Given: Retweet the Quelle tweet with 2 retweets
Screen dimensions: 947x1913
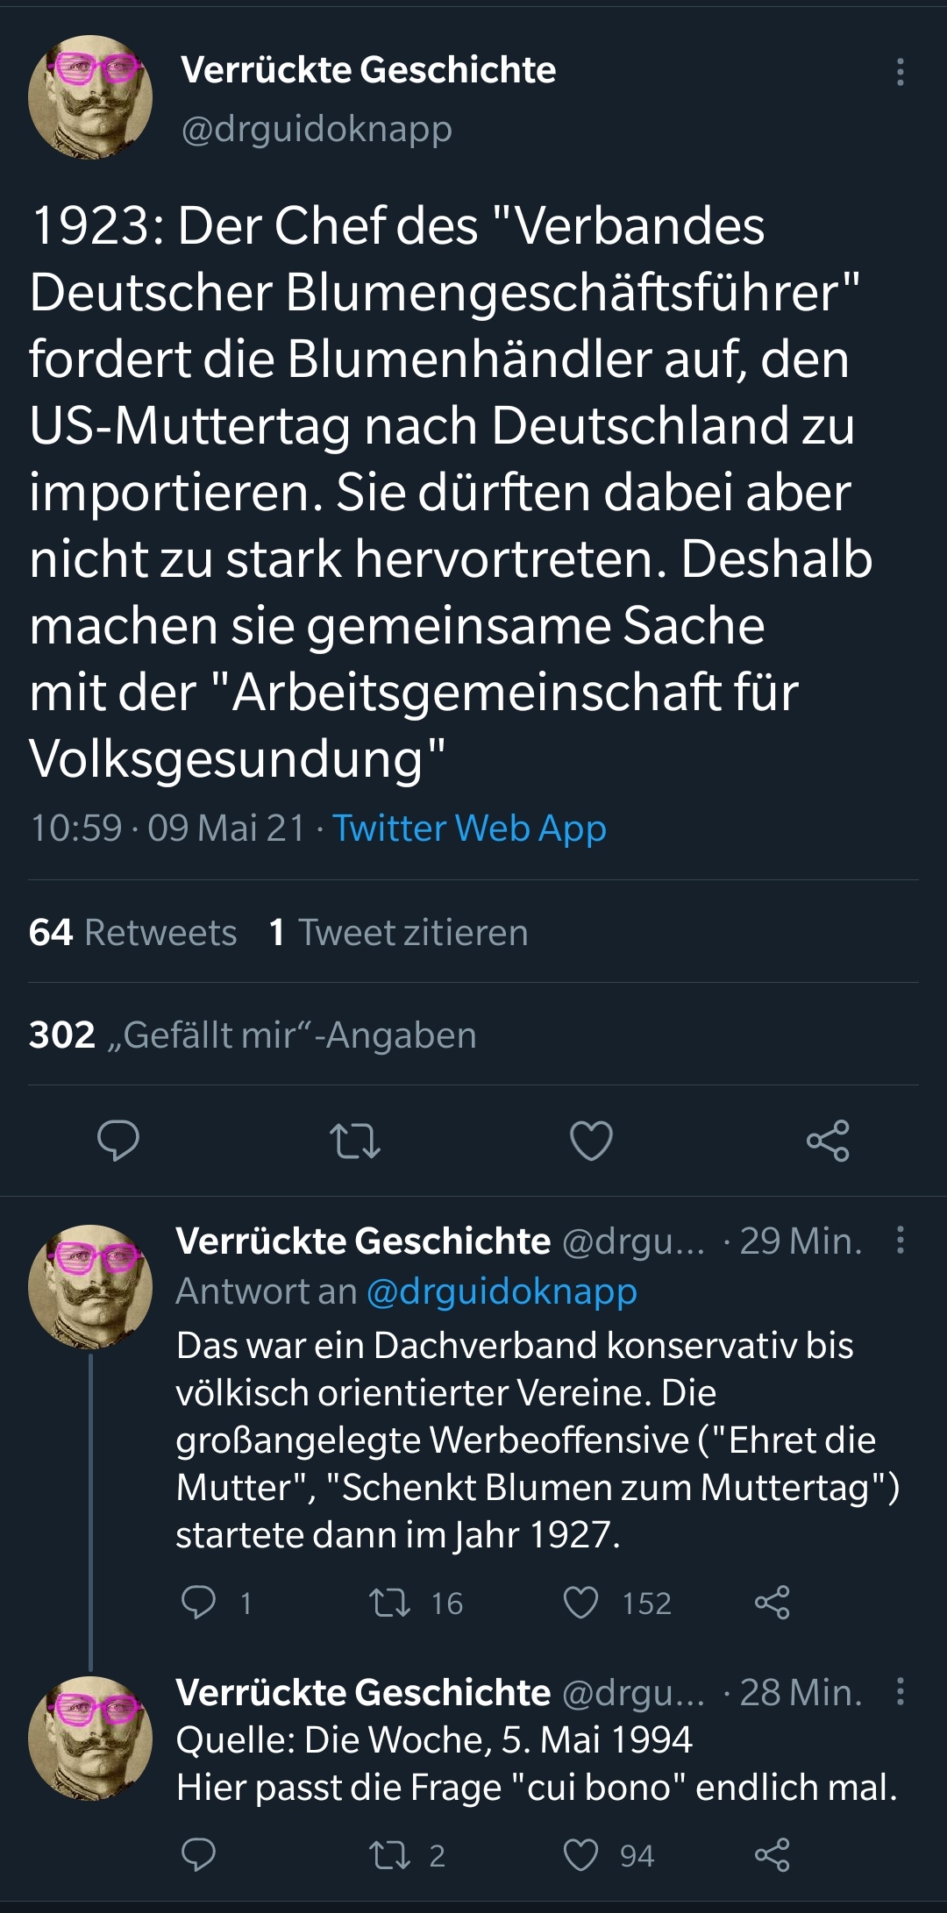Looking at the screenshot, I should [389, 1855].
